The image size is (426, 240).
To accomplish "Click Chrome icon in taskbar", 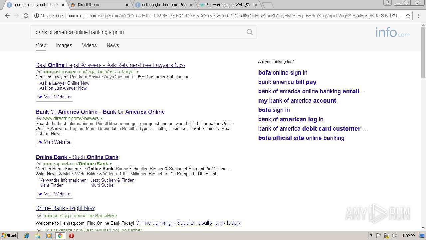I will coord(60,236).
